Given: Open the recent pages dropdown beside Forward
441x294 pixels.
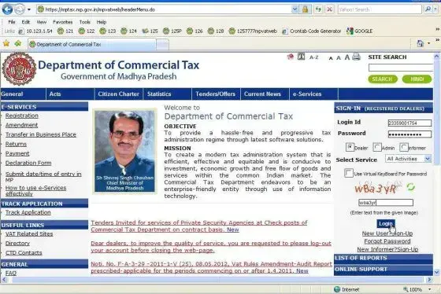Looking at the screenshot, I should pyautogui.click(x=29, y=9).
